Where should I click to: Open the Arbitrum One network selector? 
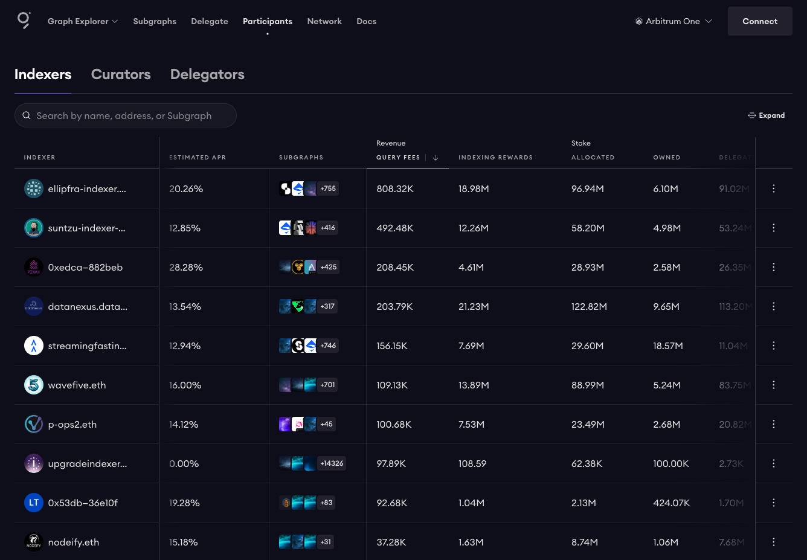tap(674, 21)
